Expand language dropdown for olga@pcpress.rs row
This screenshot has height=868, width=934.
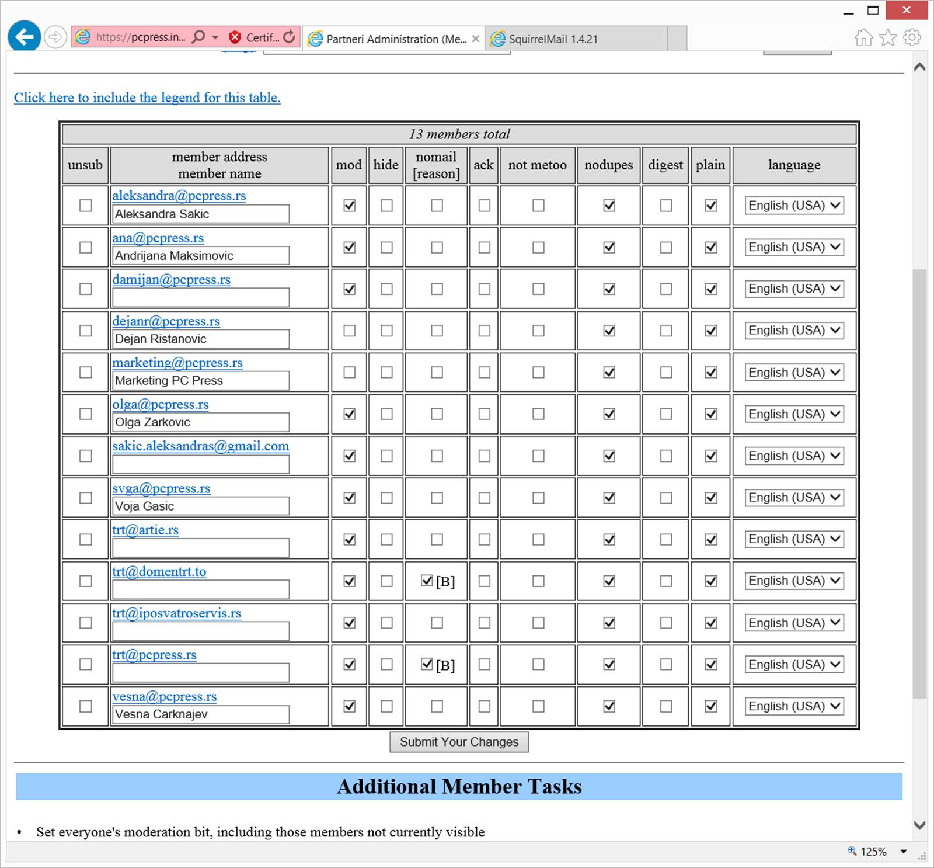point(794,414)
